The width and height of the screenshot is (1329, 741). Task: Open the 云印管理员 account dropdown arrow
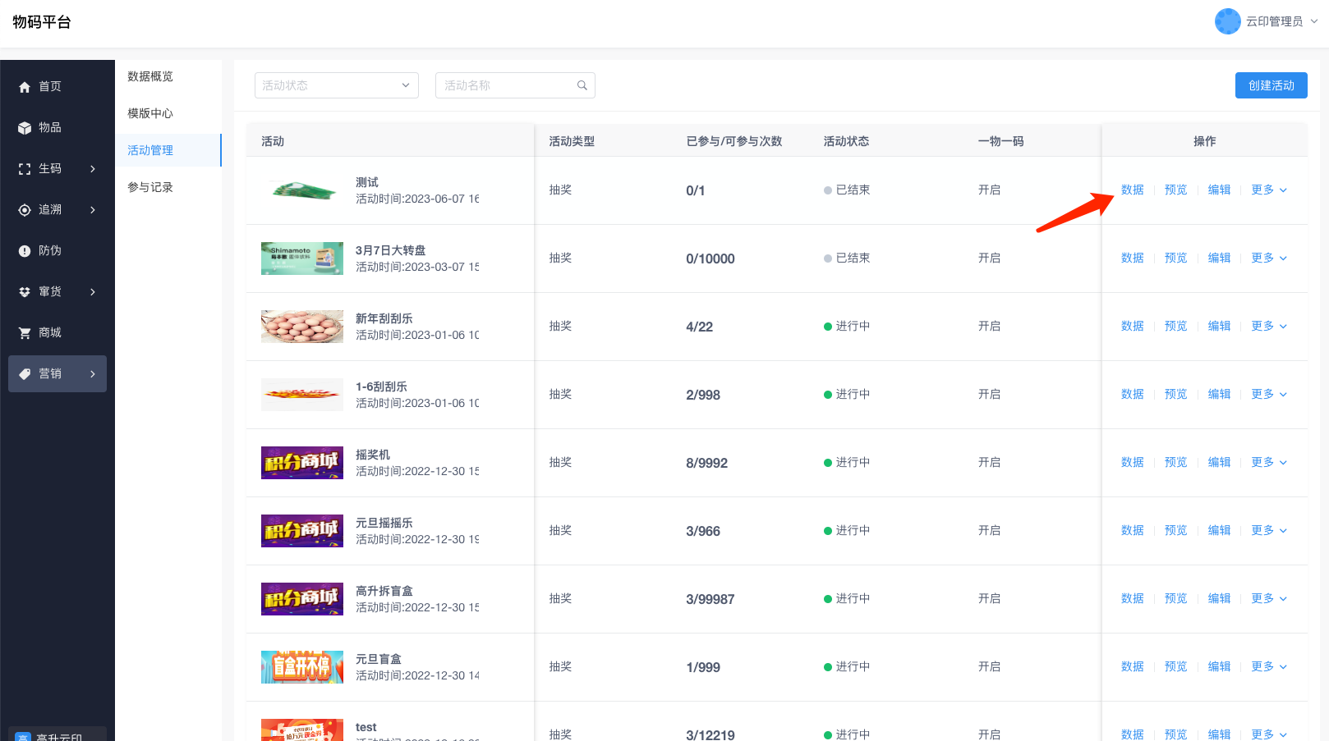point(1314,21)
